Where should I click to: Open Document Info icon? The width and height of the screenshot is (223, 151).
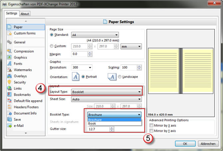tap(9, 113)
